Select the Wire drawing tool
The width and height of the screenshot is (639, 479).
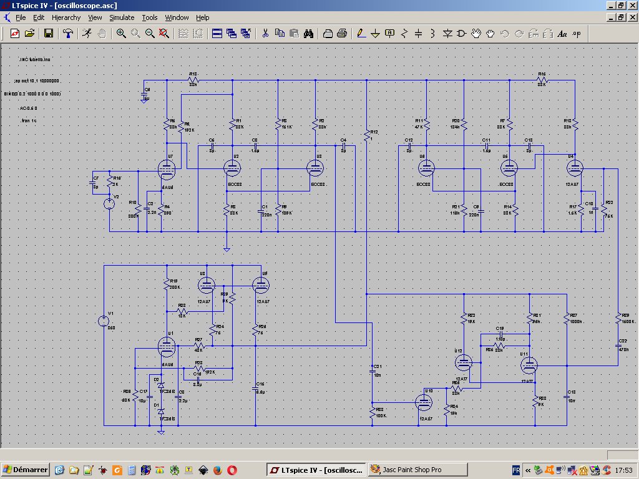(x=361, y=34)
